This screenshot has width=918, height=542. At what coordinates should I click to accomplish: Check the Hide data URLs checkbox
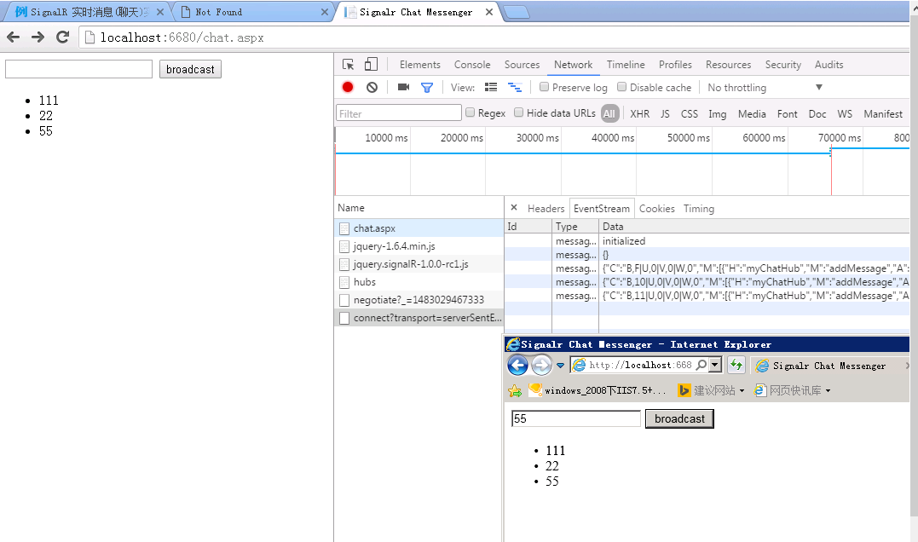[x=519, y=112]
